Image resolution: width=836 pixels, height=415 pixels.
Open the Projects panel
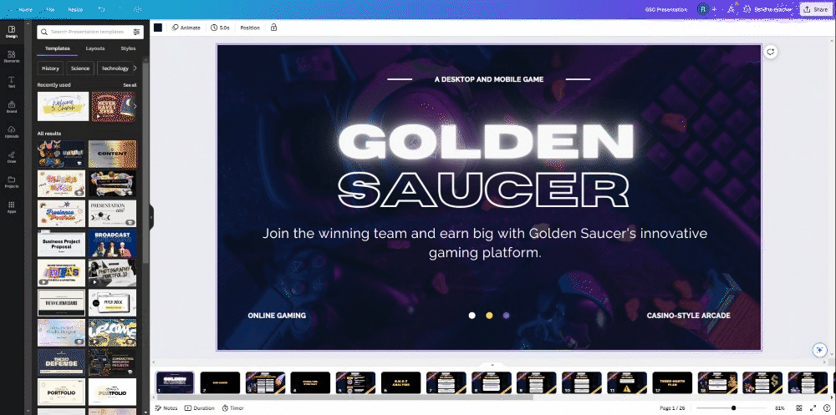(11, 182)
